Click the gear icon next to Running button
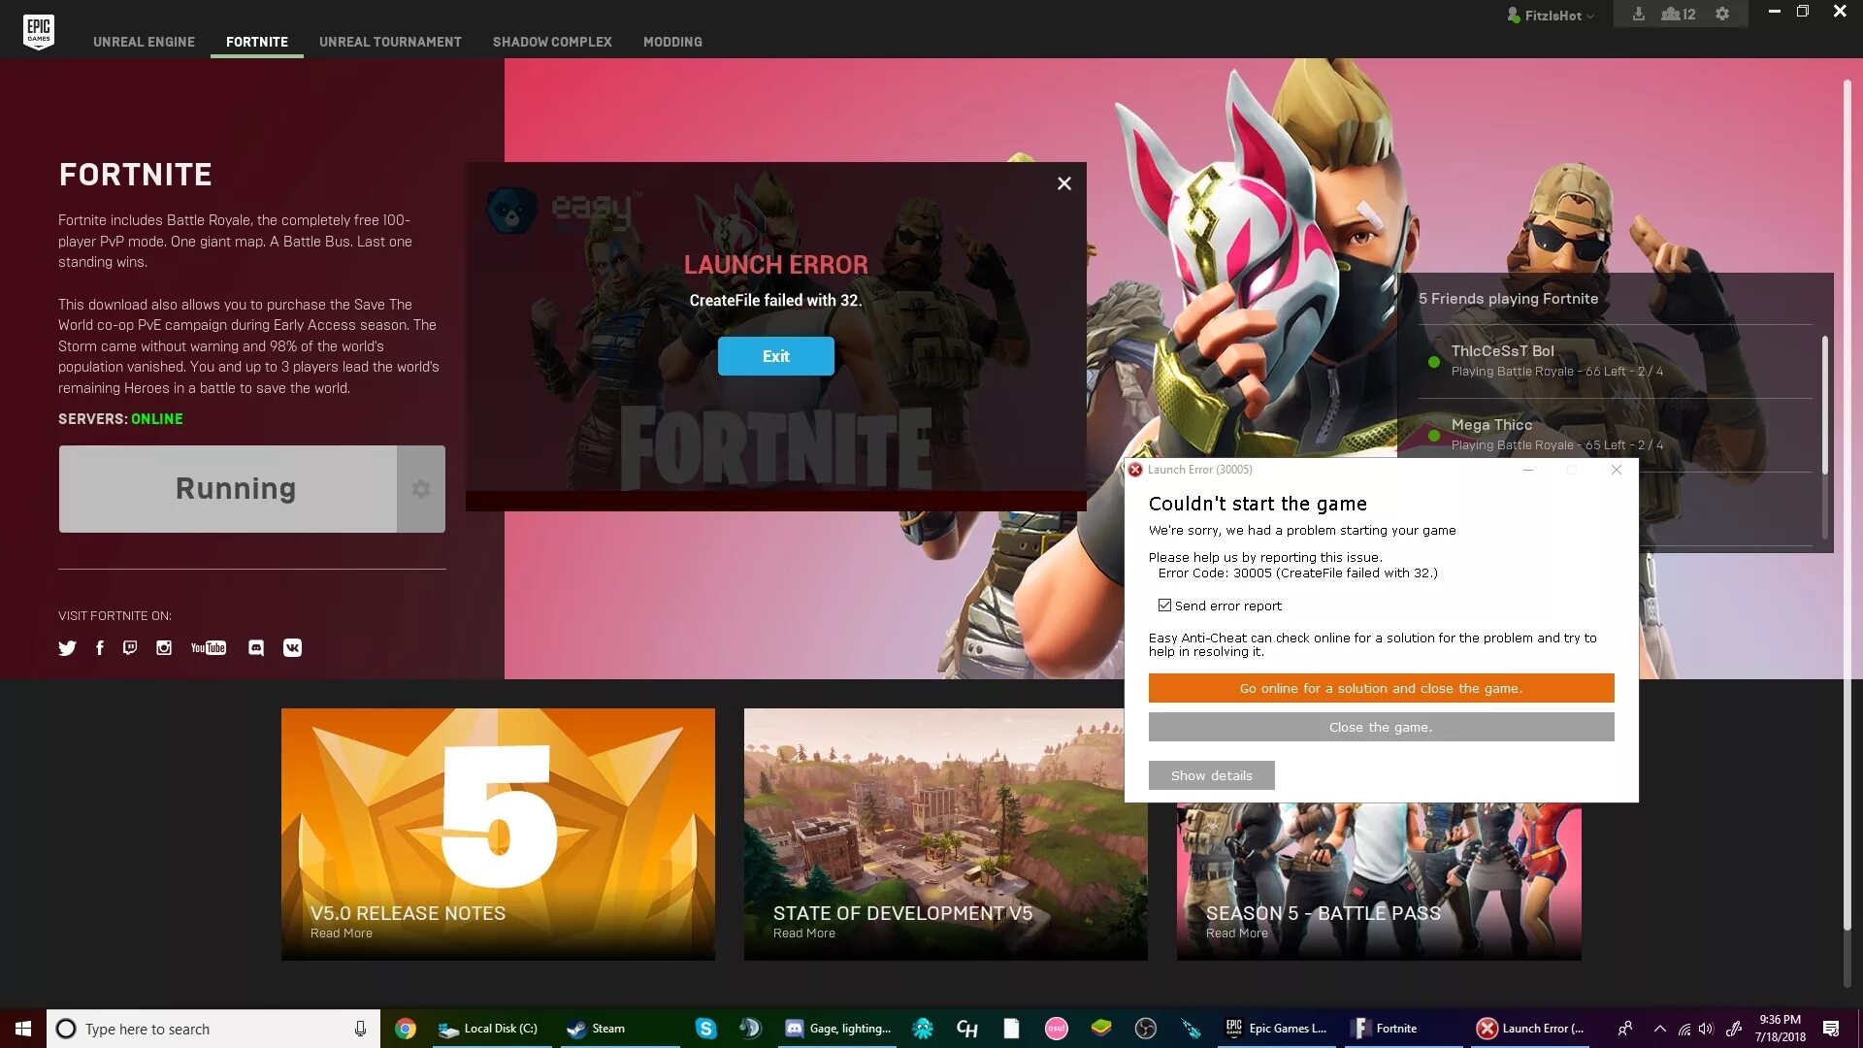 point(421,489)
